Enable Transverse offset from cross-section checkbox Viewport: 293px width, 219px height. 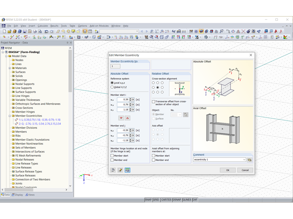pos(153,102)
